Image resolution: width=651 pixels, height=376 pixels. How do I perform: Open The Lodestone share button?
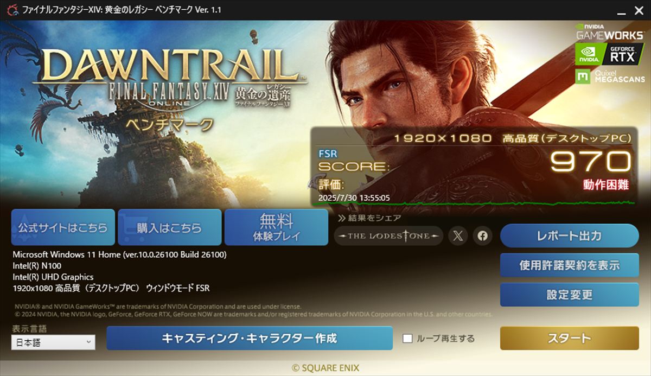pos(388,236)
